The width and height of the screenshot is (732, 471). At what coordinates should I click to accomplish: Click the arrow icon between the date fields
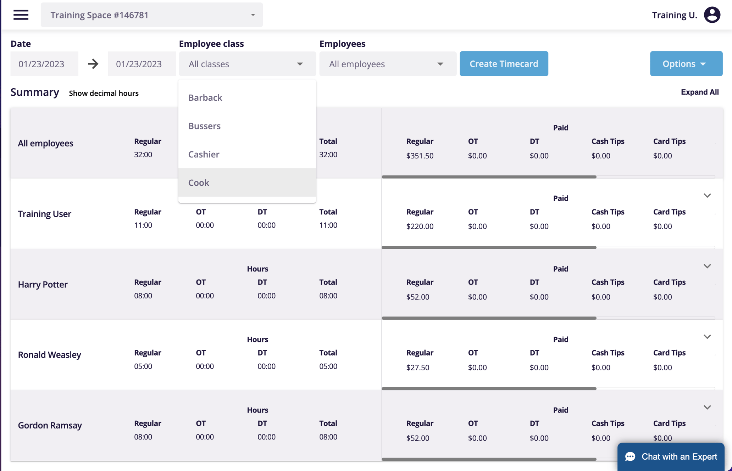[x=93, y=64]
